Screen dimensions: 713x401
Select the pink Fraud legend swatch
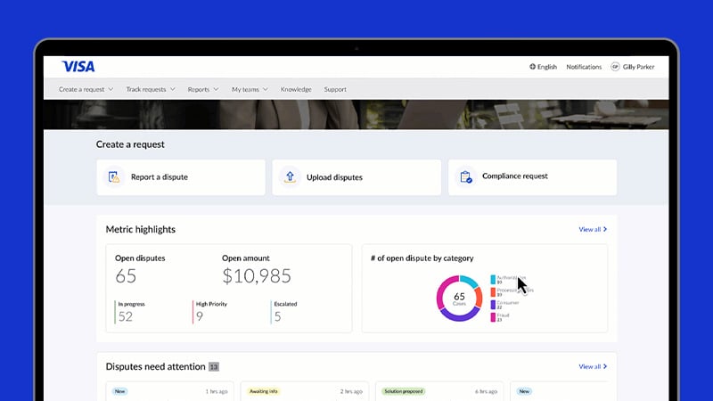493,316
